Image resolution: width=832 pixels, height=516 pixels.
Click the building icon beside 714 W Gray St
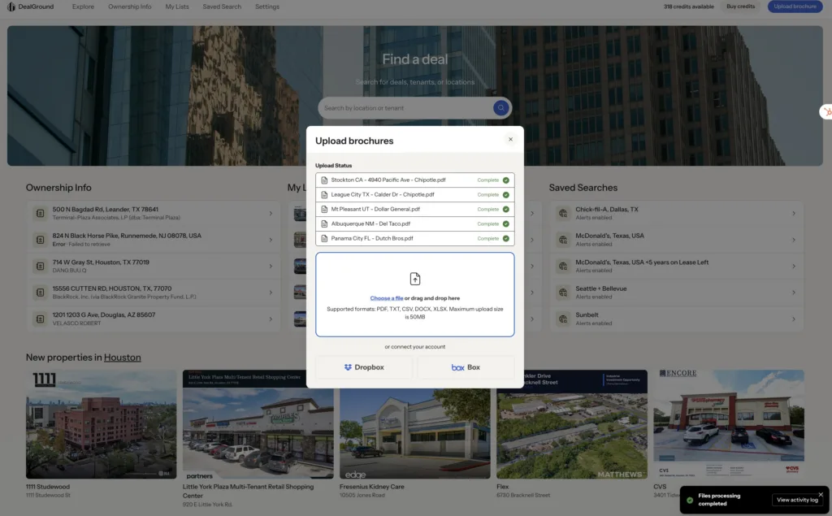click(39, 266)
